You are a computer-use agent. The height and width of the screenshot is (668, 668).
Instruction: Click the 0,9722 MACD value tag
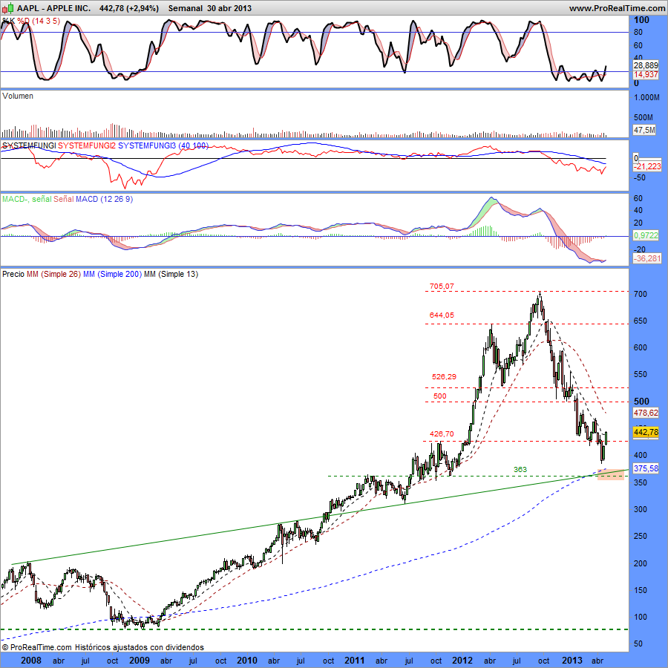(646, 235)
